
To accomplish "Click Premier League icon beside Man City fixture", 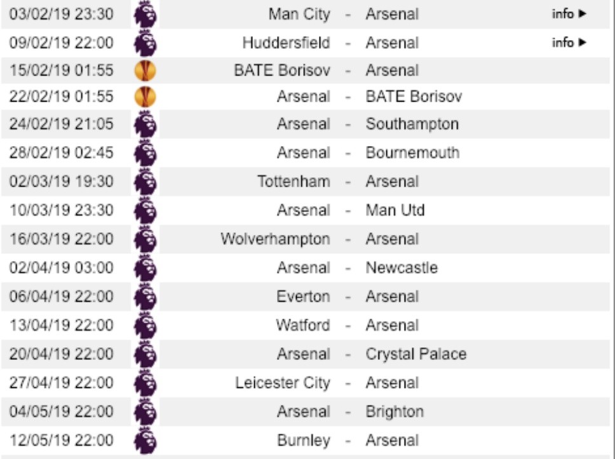I will pos(145,15).
